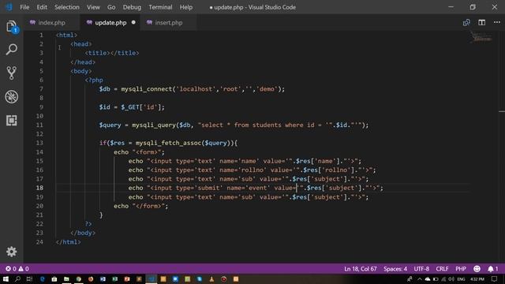Click the closing </html> tag
505x284 pixels.
coord(69,242)
